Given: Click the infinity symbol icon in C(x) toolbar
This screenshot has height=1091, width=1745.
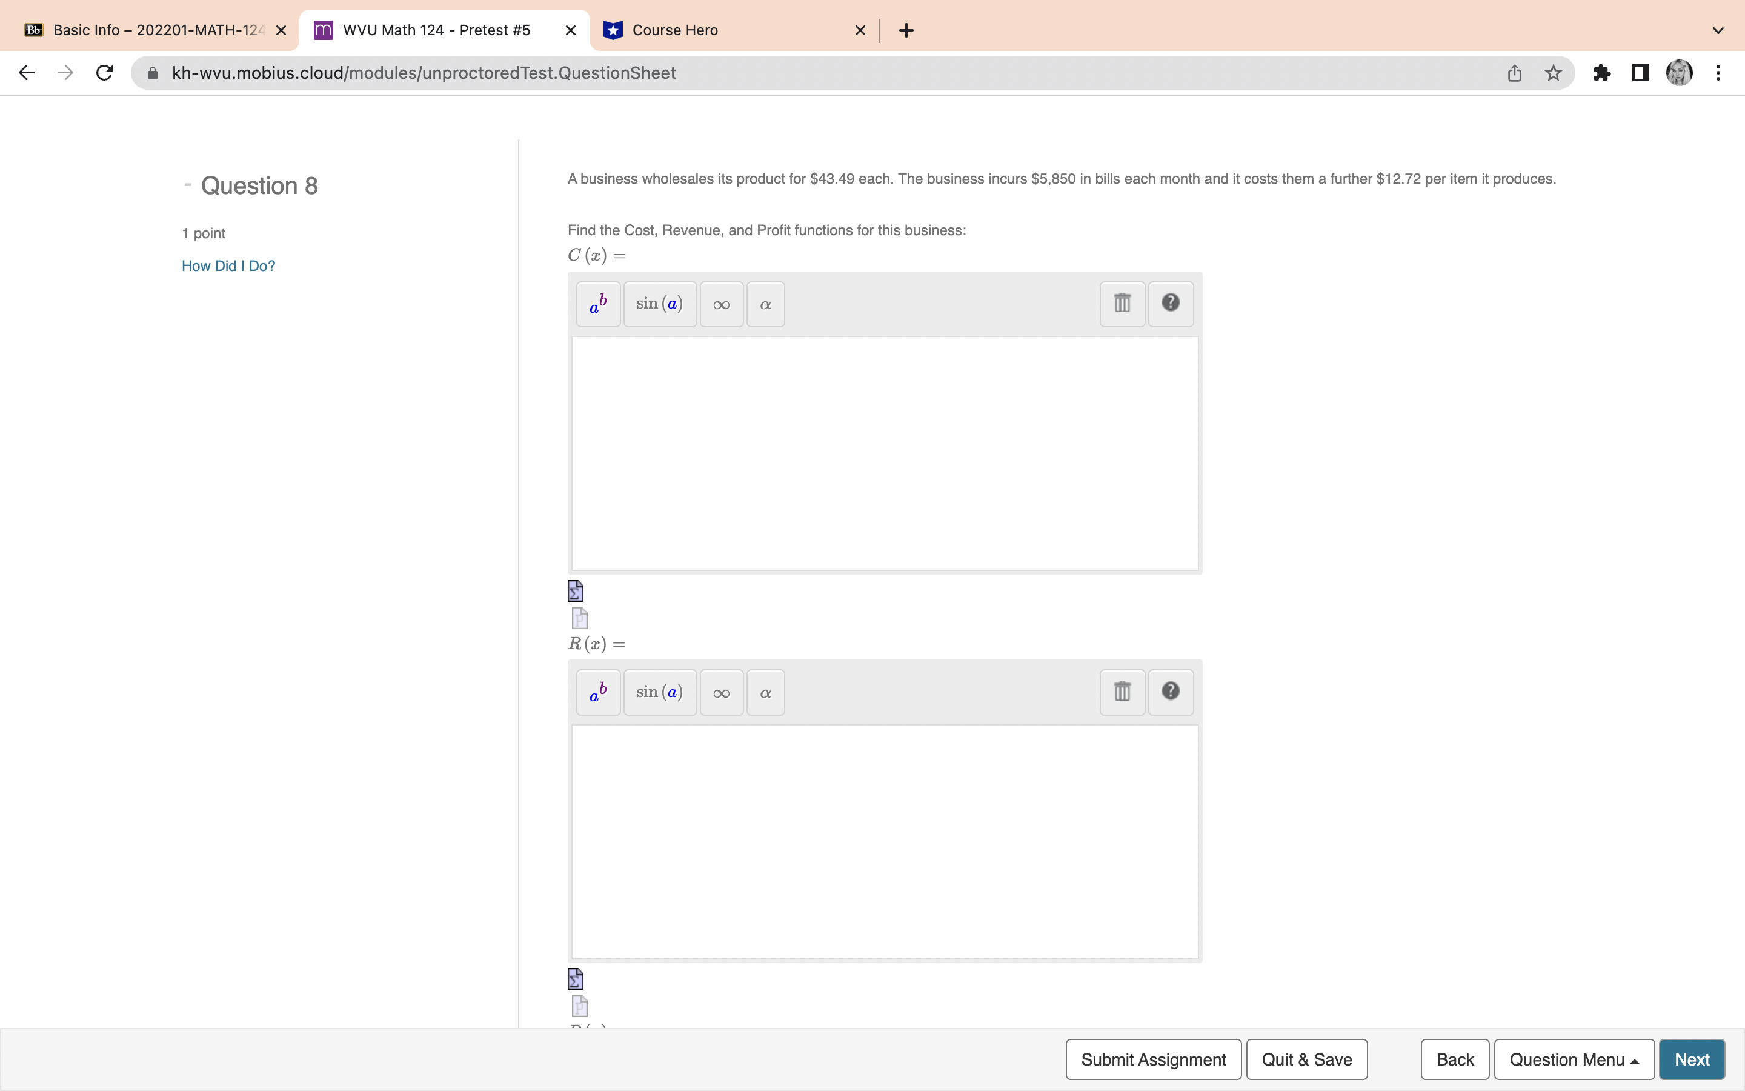Looking at the screenshot, I should click(721, 303).
